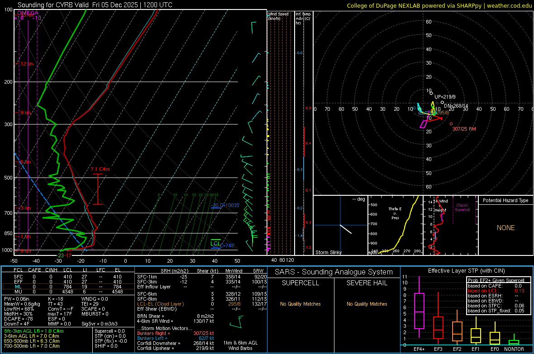
Task: Click the '3-6km AGL LR = 7.0 C/km' line
Action: (x=31, y=336)
